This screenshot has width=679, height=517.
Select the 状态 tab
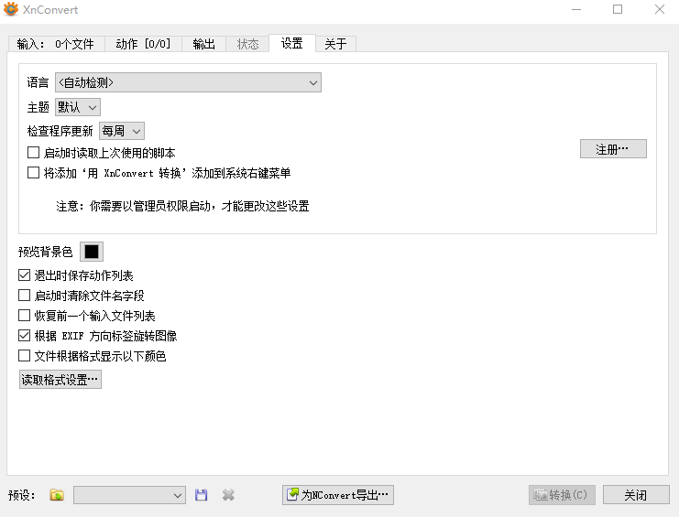pos(247,44)
